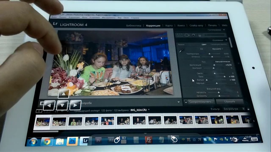Switch to the Книга module

(181, 25)
